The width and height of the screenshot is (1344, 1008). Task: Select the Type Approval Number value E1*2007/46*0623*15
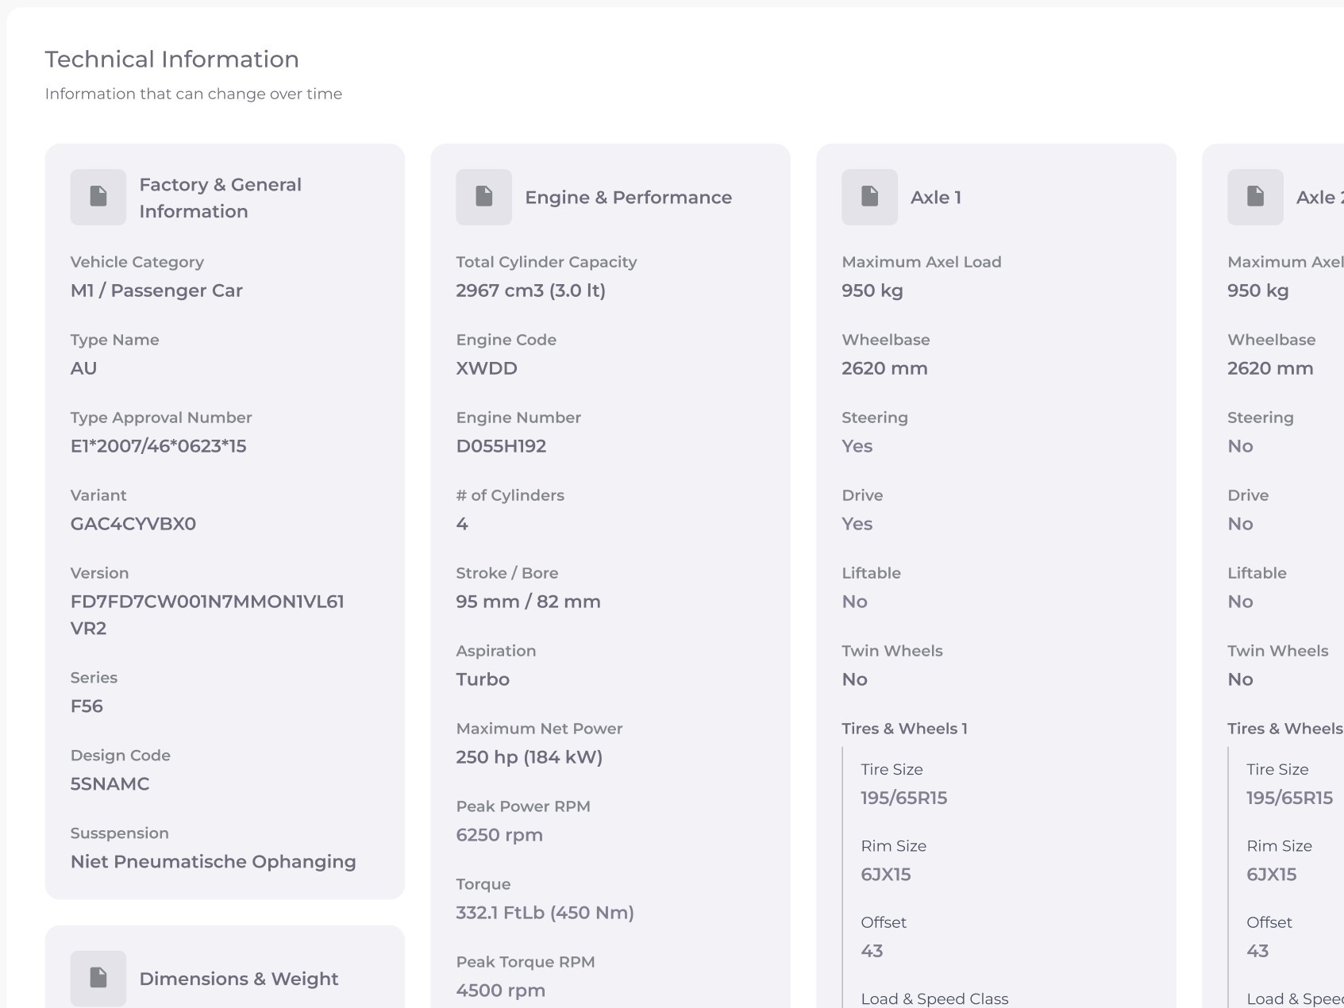(158, 446)
